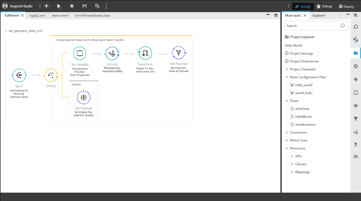Click the search magnifier in right sidebar
Screen dimensions: 361x201
[x=356, y=27]
